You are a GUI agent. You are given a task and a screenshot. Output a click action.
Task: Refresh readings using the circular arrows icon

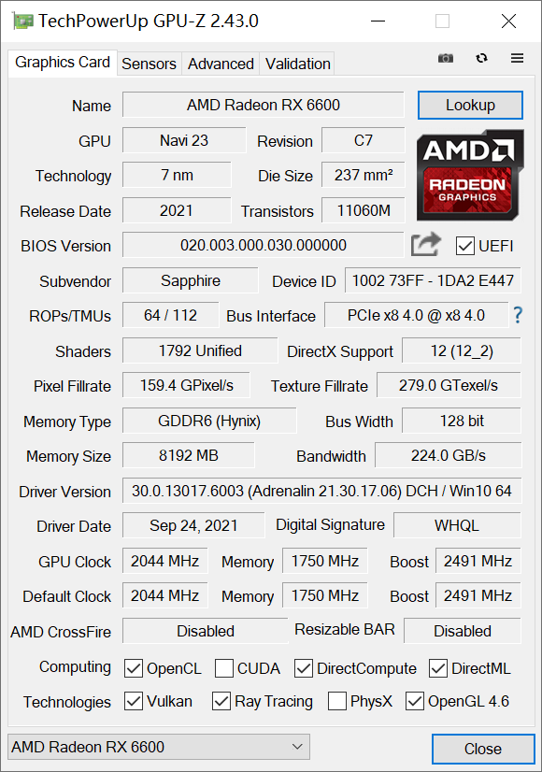tap(481, 58)
